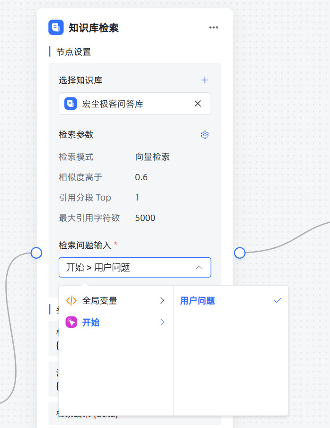
Task: Click the 宏尘极客问答库 knowledge base icon
Action: pyautogui.click(x=71, y=104)
